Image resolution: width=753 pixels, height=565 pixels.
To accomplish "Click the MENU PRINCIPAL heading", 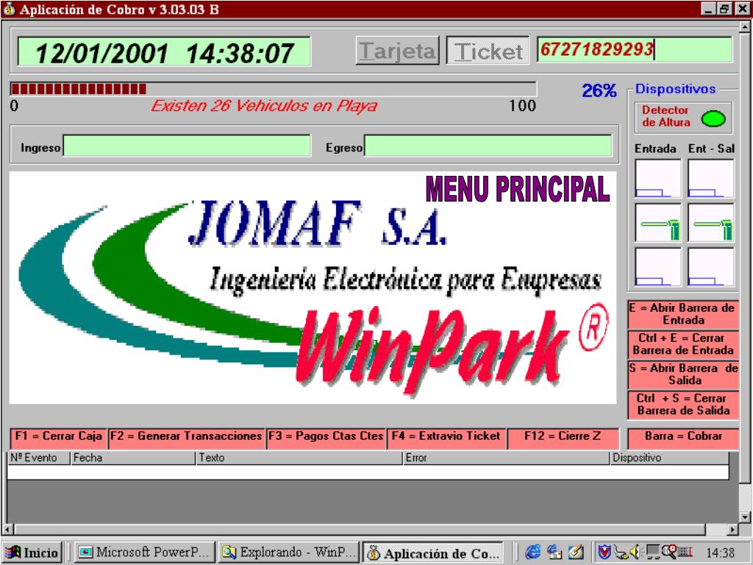I will (x=518, y=188).
